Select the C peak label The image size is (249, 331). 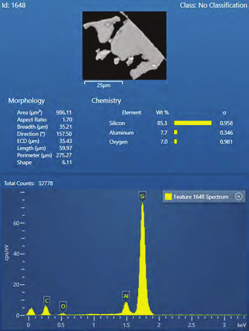tap(47, 301)
